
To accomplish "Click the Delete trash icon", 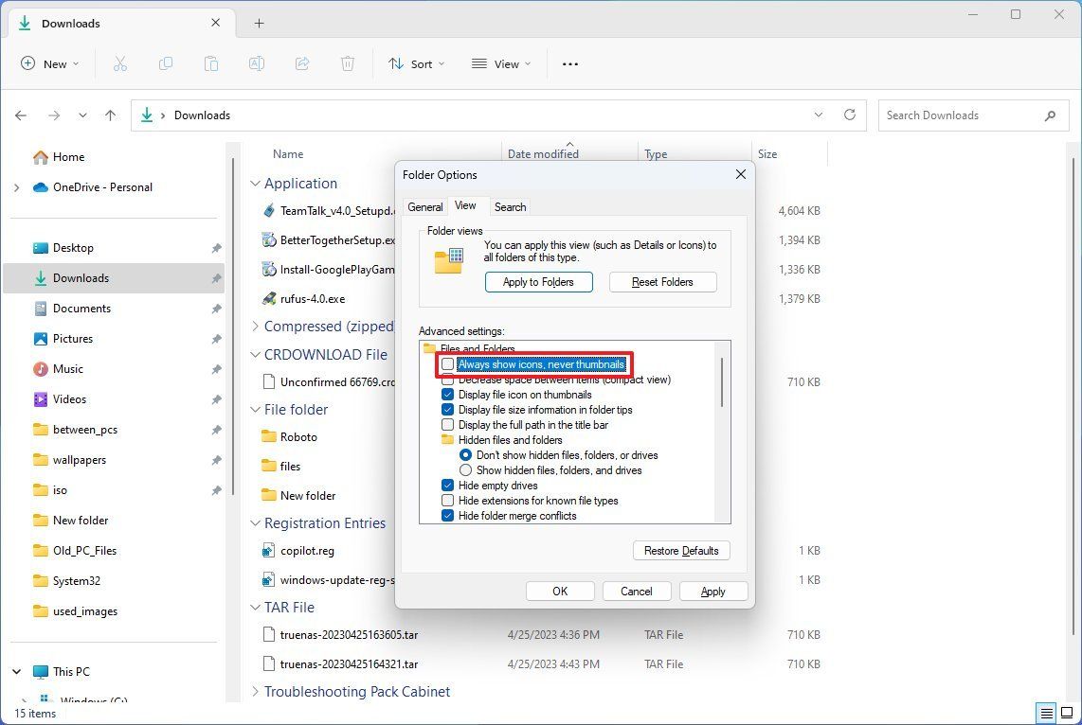I will (x=347, y=63).
